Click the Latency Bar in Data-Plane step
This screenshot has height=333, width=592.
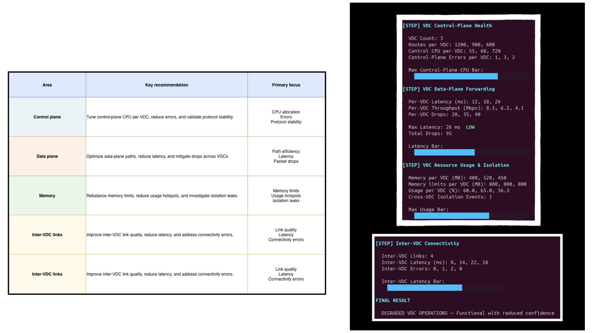coord(471,152)
